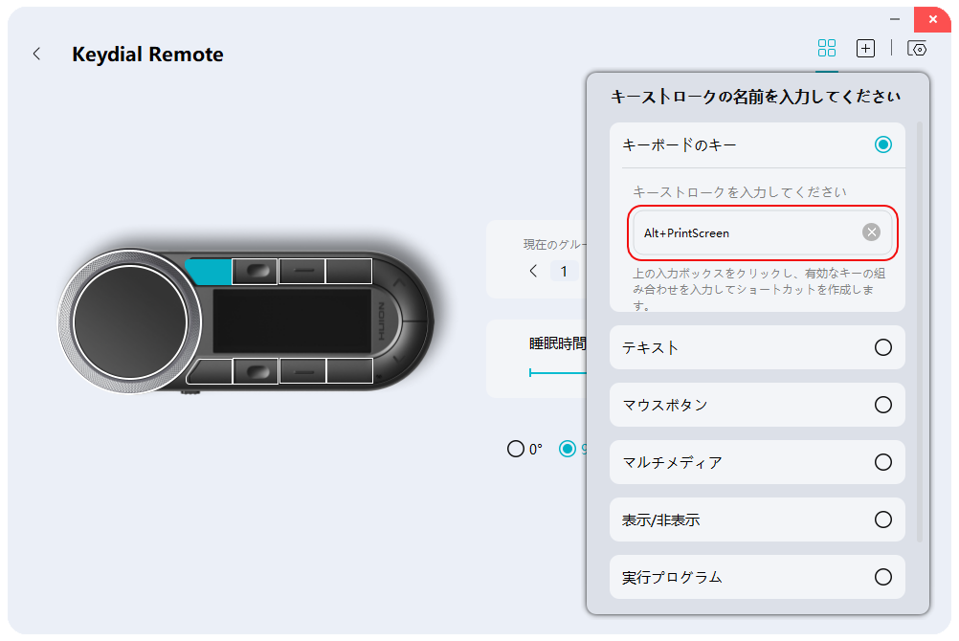The width and height of the screenshot is (959, 641).
Task: Clear the Alt+PrintScreen keystroke with the X icon
Action: [x=871, y=232]
